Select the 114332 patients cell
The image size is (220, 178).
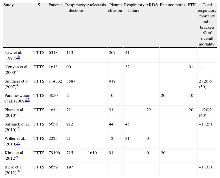pos(56,81)
